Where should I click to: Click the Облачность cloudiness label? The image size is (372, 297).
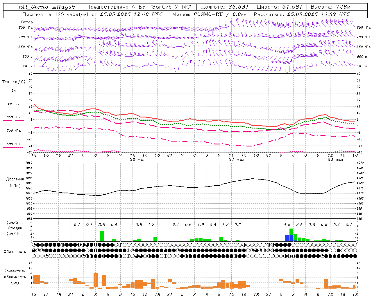pos(15,251)
